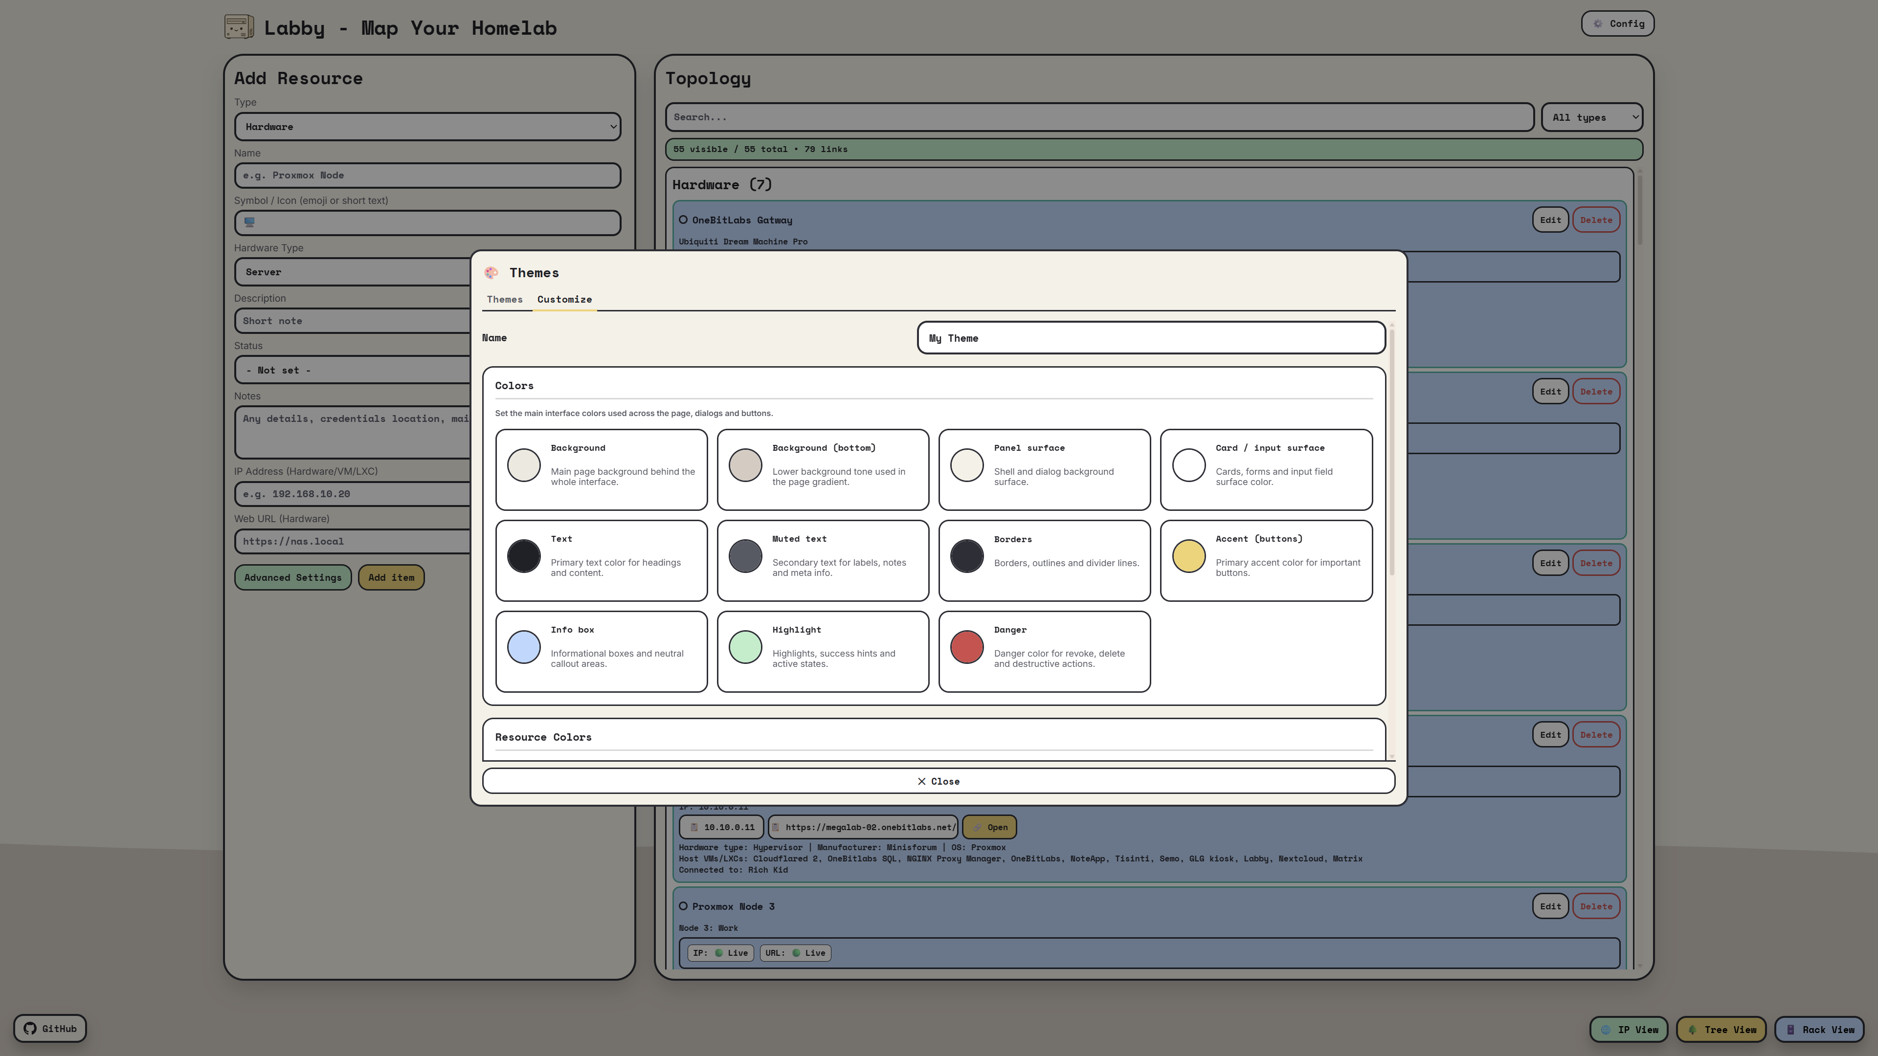The width and height of the screenshot is (1878, 1056).
Task: Click the resource Name input field
Action: [x=427, y=175]
